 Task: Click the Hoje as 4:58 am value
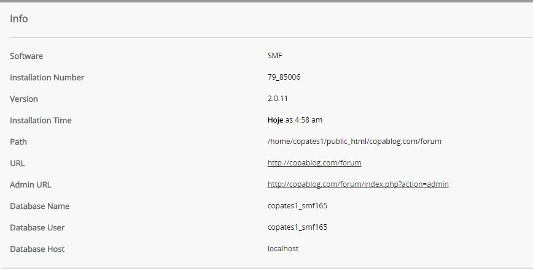pos(295,120)
